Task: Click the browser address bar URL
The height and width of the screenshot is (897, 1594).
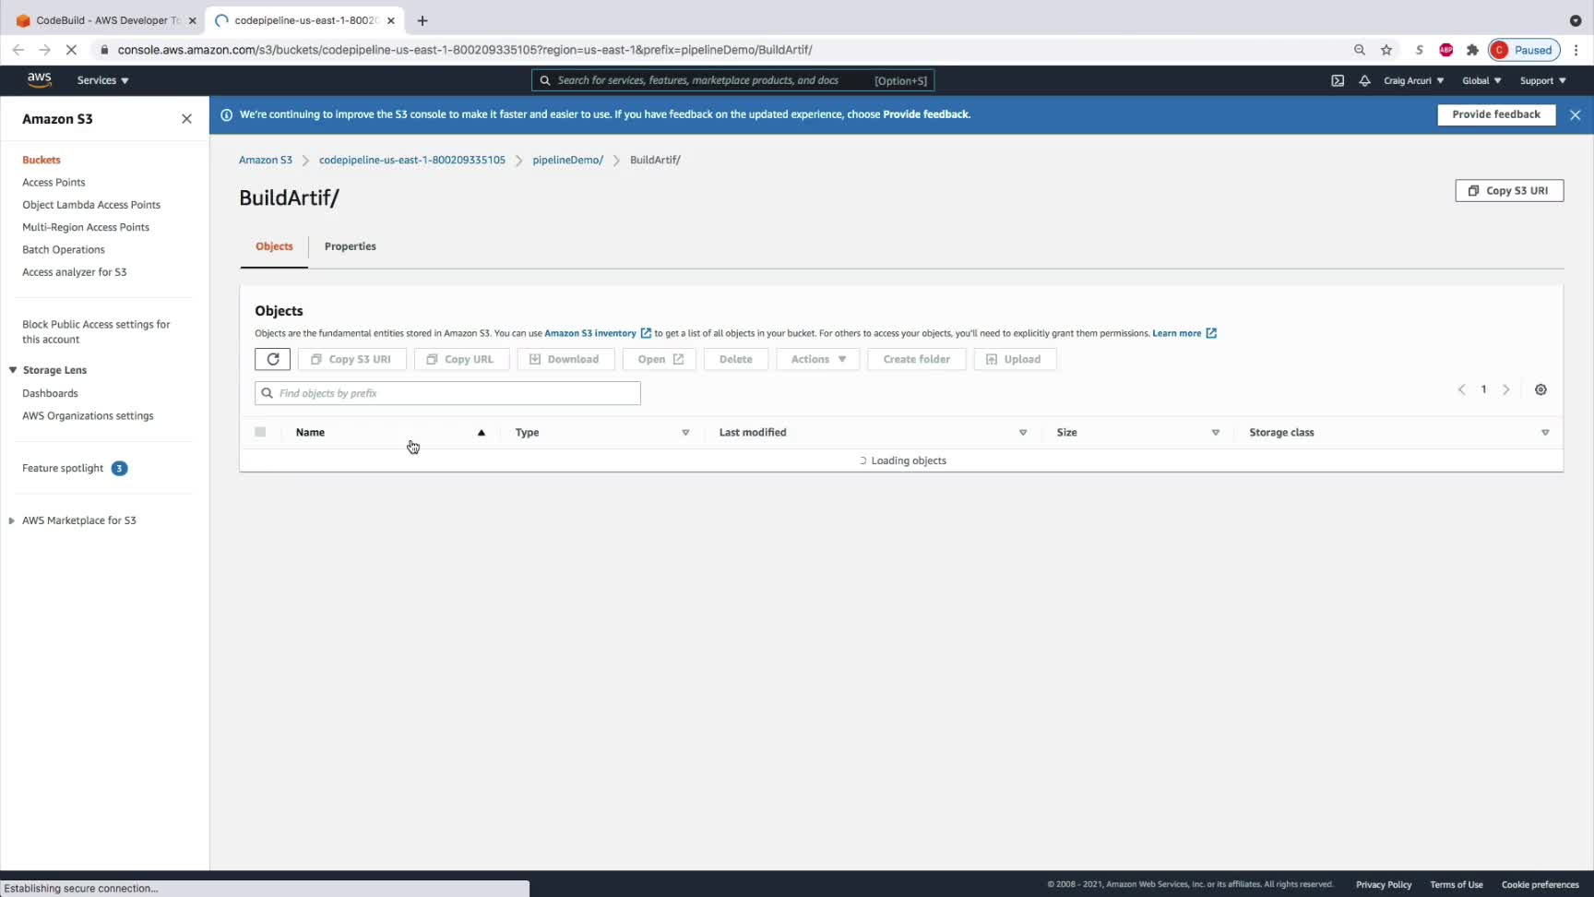Action: pos(465,50)
